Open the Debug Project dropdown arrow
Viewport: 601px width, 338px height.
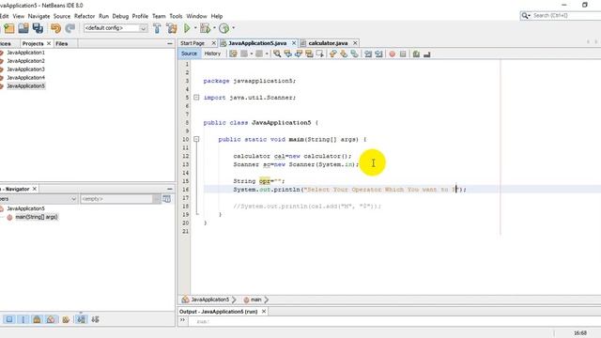tap(214, 28)
